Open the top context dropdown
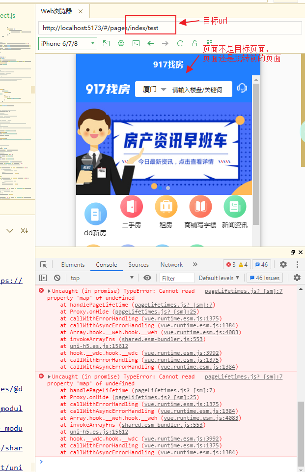The height and width of the screenshot is (472, 305). click(102, 278)
